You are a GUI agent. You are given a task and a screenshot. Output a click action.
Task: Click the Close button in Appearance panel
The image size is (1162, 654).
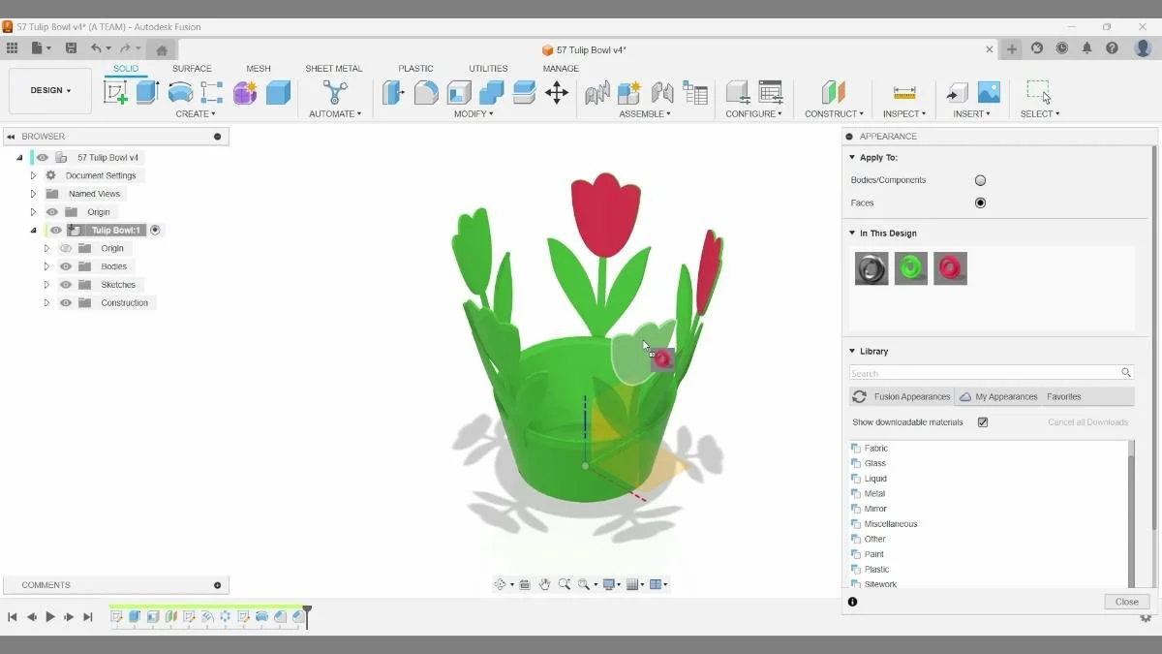1125,601
